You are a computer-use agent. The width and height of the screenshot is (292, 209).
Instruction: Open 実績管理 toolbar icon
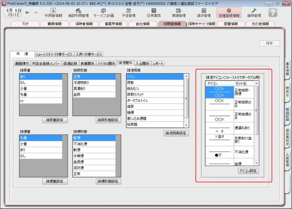(178, 12)
